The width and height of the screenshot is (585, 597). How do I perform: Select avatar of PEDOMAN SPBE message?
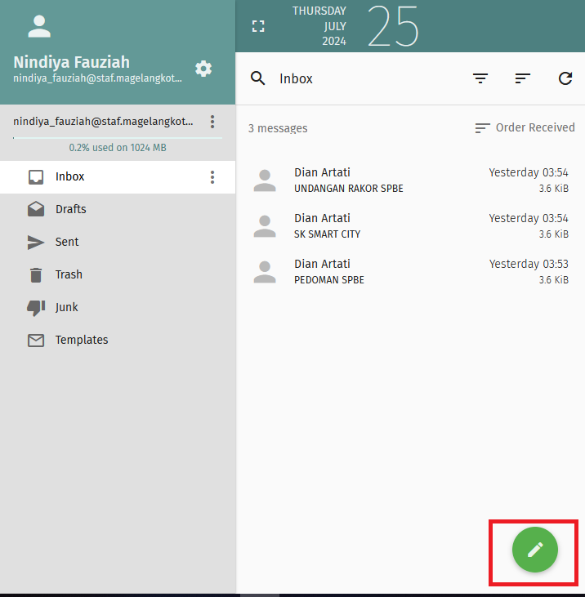(x=265, y=272)
